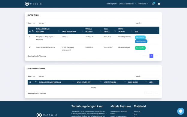
Task: Click Matala.id footer heading
Action: click(140, 106)
